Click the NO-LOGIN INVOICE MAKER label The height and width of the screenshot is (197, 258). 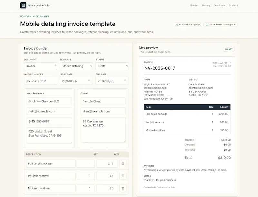[x=35, y=16]
